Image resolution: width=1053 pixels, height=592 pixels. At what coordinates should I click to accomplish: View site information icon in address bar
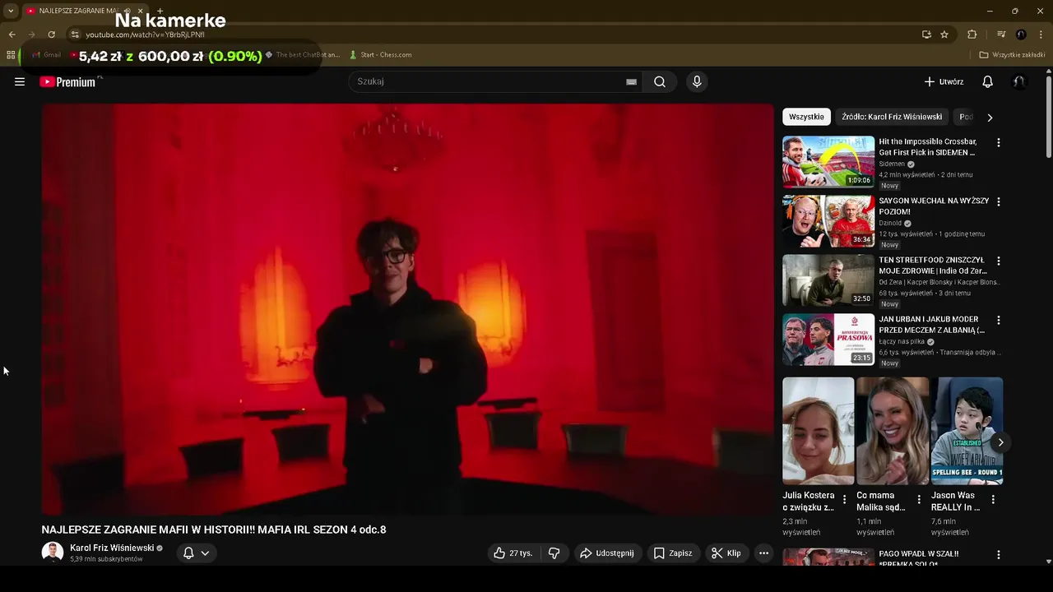(75, 35)
